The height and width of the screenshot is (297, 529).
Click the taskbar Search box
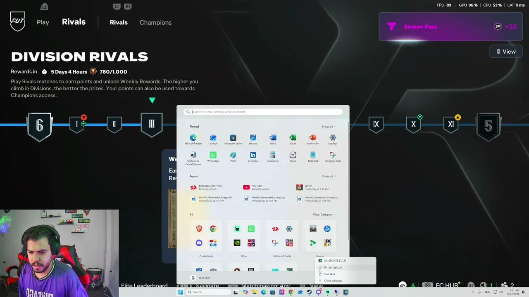click(207, 292)
